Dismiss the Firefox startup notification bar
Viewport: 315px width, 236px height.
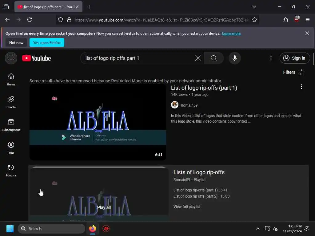(x=307, y=33)
